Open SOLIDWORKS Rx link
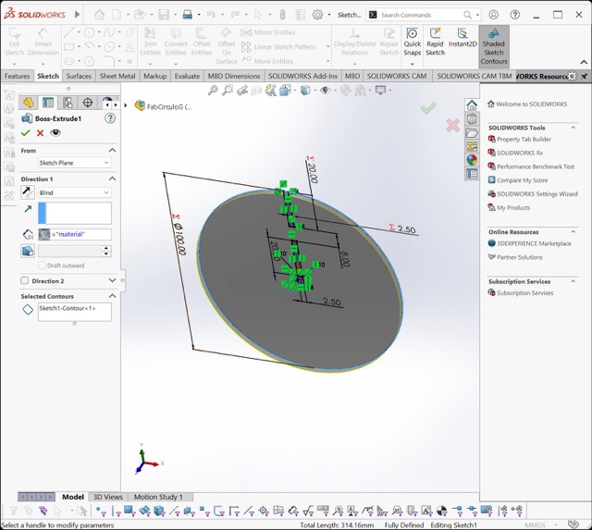Screen dimensions: 592x530 coord(520,153)
